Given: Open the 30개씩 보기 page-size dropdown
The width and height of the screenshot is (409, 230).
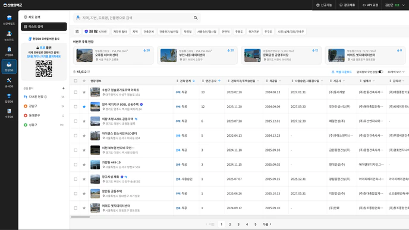Looking at the screenshot, I should (x=396, y=72).
